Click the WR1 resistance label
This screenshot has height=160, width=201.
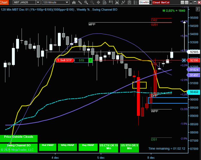pyautogui.click(x=154, y=25)
